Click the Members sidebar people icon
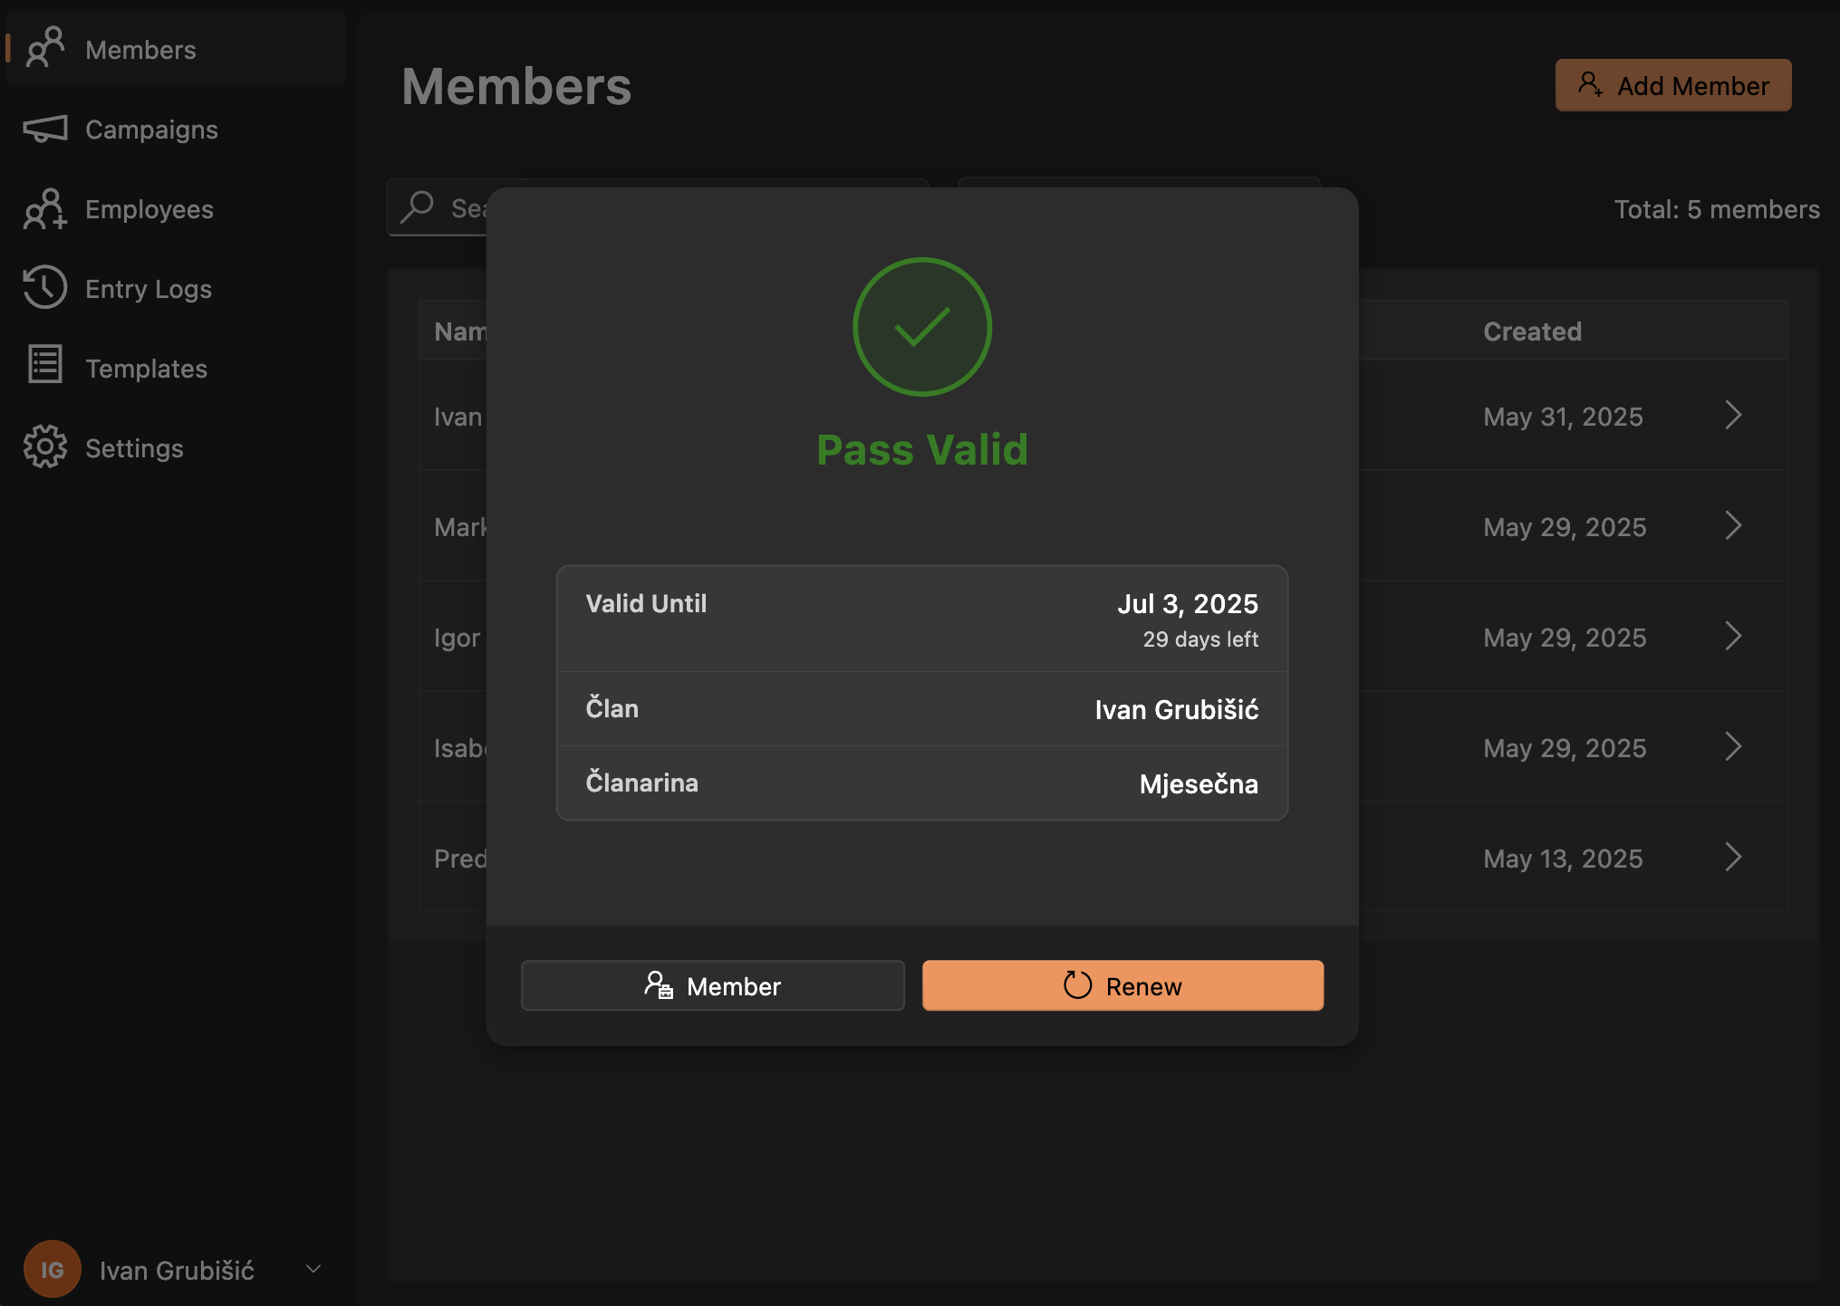 click(45, 49)
